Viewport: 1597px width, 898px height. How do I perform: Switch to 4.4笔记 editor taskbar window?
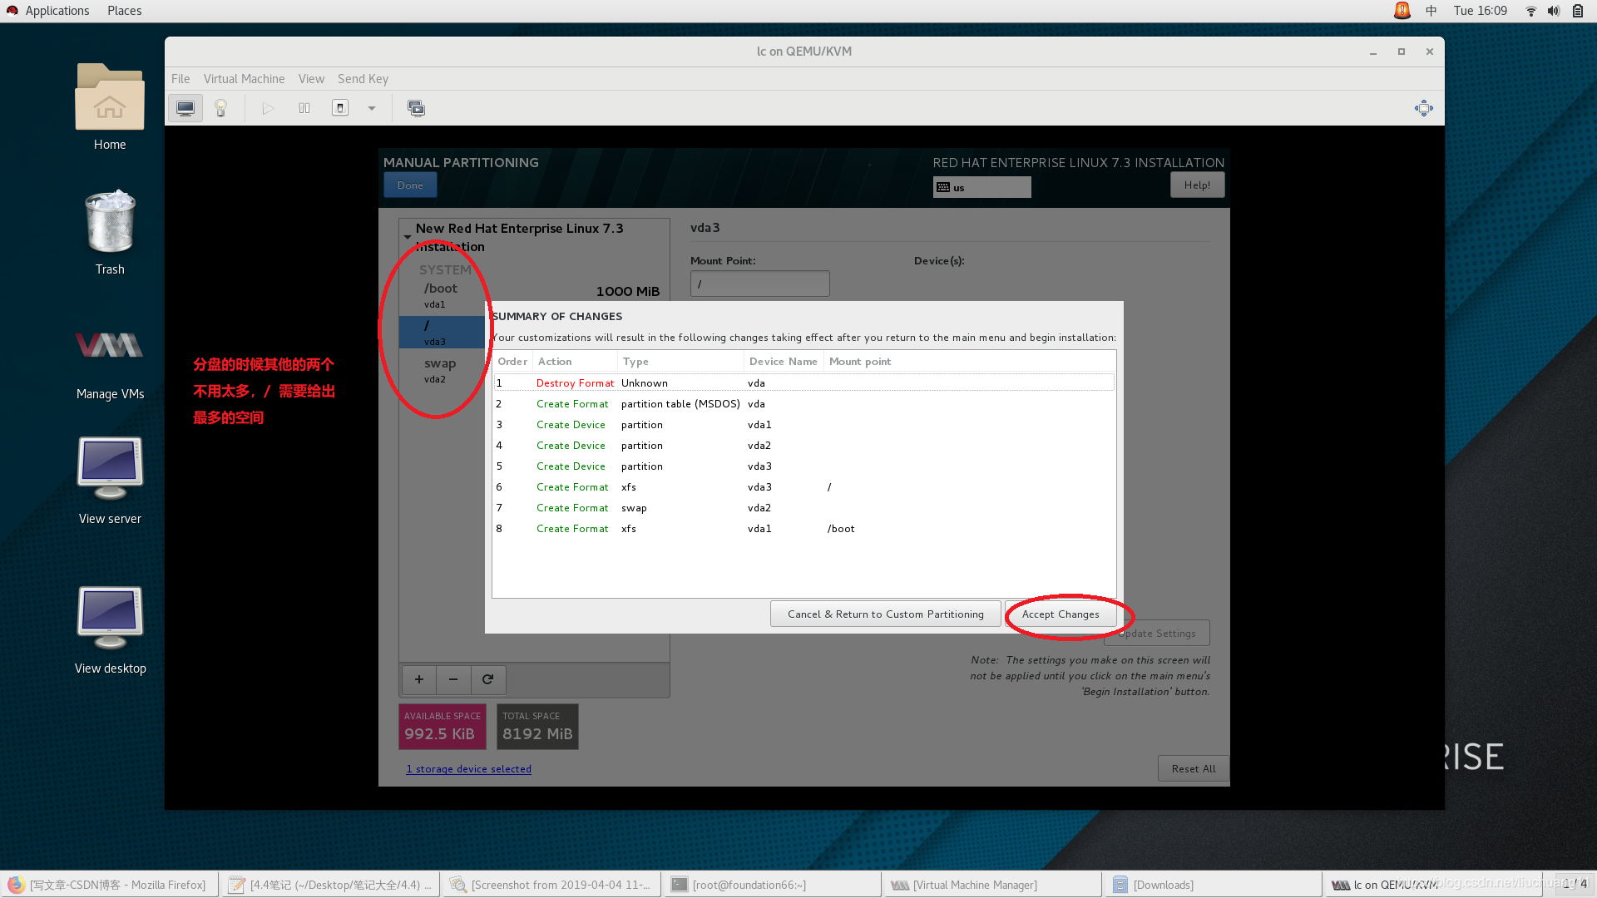click(x=330, y=885)
